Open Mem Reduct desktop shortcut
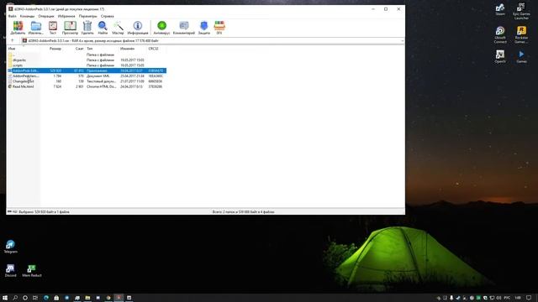Image resolution: width=538 pixels, height=302 pixels. 32,270
